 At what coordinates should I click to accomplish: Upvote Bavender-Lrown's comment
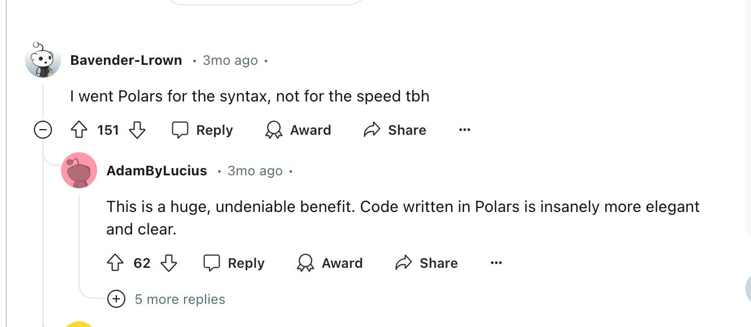coord(80,130)
